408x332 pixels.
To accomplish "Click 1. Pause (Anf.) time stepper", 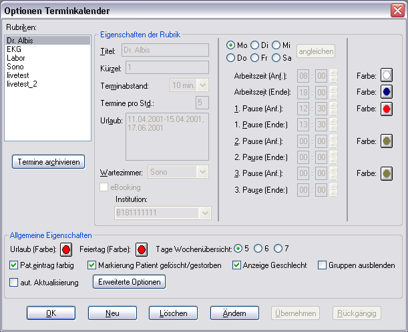I will [x=333, y=108].
